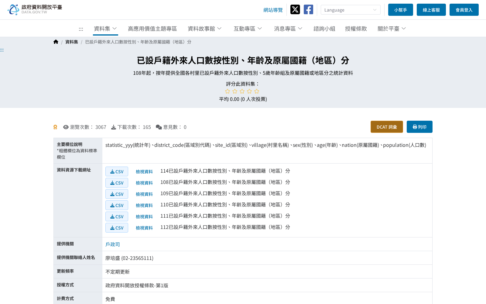
Task: Click the DCAT 詞彙 button
Action: click(x=387, y=127)
